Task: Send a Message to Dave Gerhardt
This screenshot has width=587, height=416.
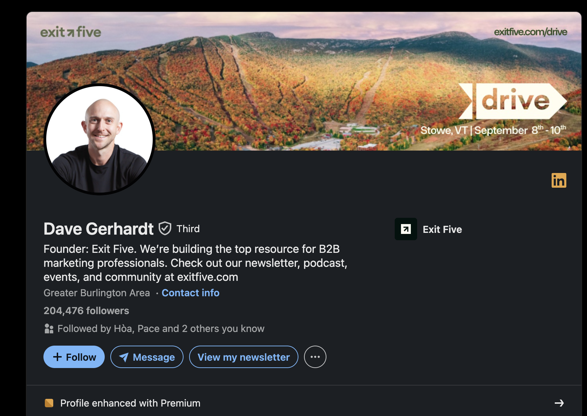Action: (147, 357)
